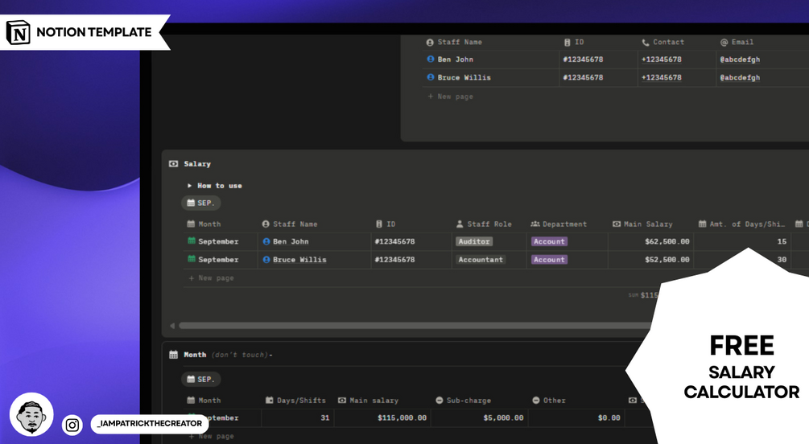809x444 pixels.
Task: Click the ID column header at top
Action: (x=574, y=43)
